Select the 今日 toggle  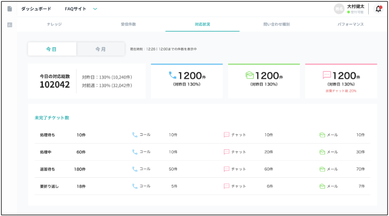click(52, 49)
